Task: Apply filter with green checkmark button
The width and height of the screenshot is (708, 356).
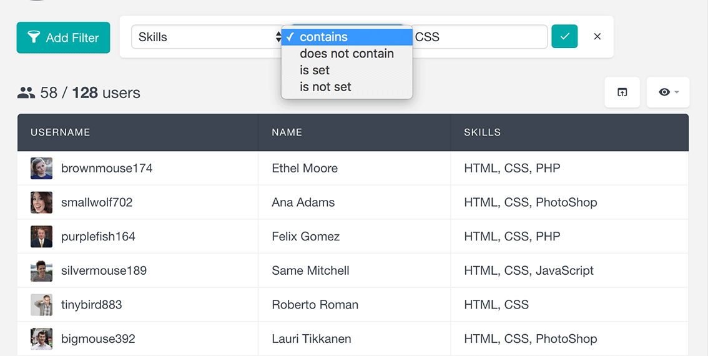Action: coord(564,37)
